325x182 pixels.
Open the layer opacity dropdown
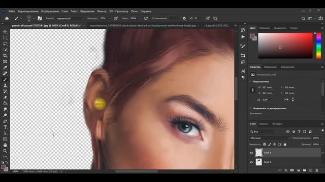point(322,138)
